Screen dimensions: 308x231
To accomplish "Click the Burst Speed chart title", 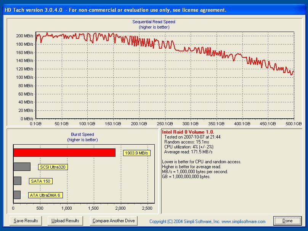I will (82, 134).
